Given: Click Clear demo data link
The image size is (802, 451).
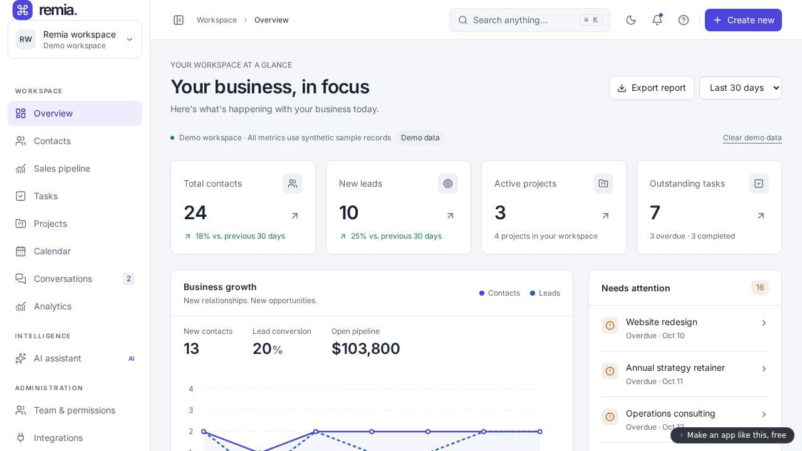Looking at the screenshot, I should click(753, 138).
